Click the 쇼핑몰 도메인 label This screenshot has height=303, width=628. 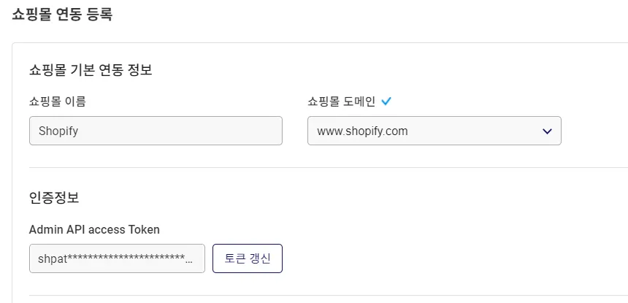click(x=341, y=101)
